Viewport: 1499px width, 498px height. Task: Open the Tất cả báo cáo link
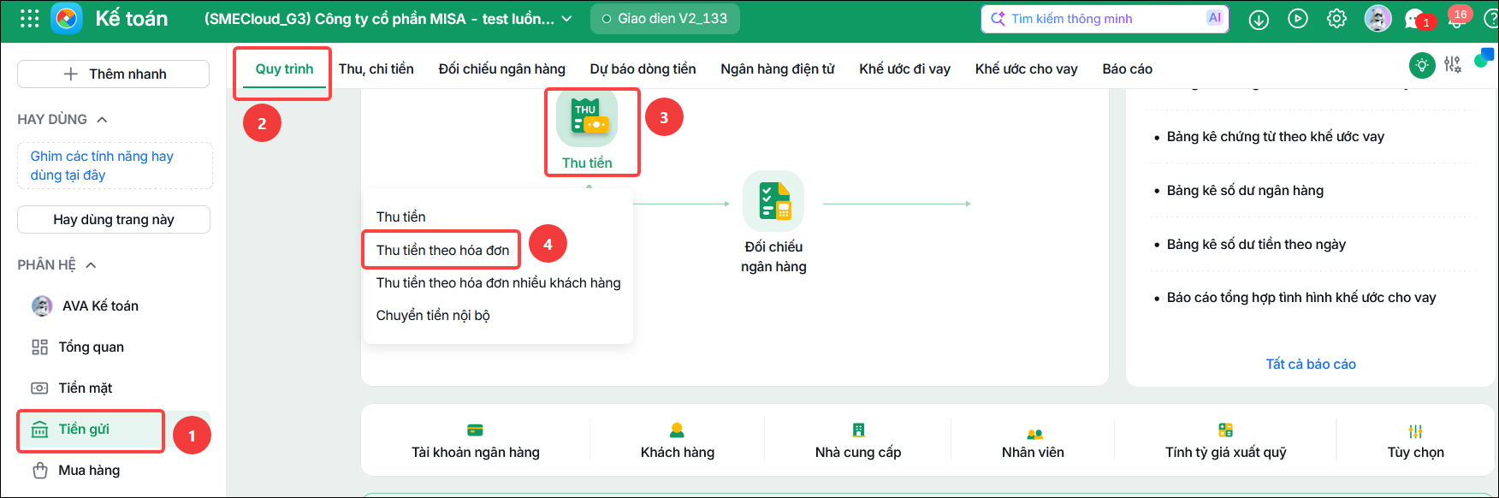[x=1311, y=365]
